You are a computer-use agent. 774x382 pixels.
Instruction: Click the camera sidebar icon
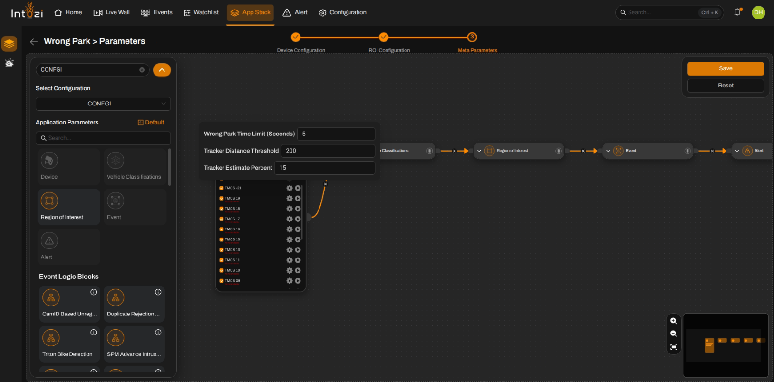tap(10, 63)
